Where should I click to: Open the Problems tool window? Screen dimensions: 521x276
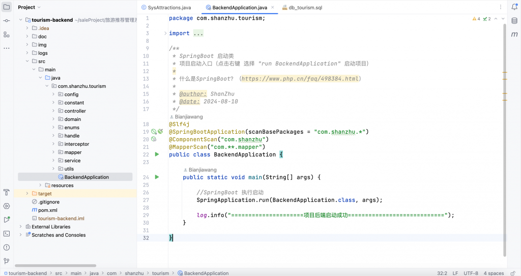[x=6, y=248]
